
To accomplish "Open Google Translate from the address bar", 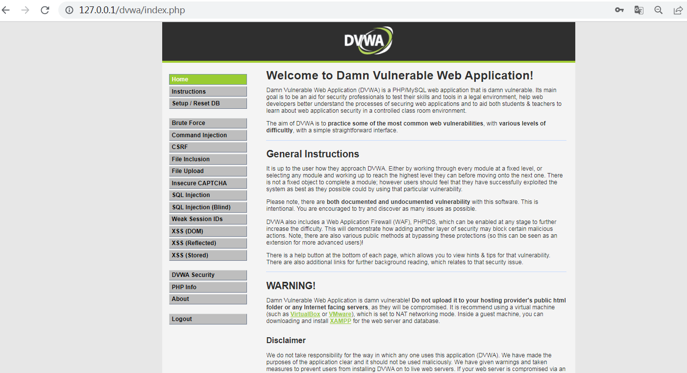I will [x=638, y=10].
